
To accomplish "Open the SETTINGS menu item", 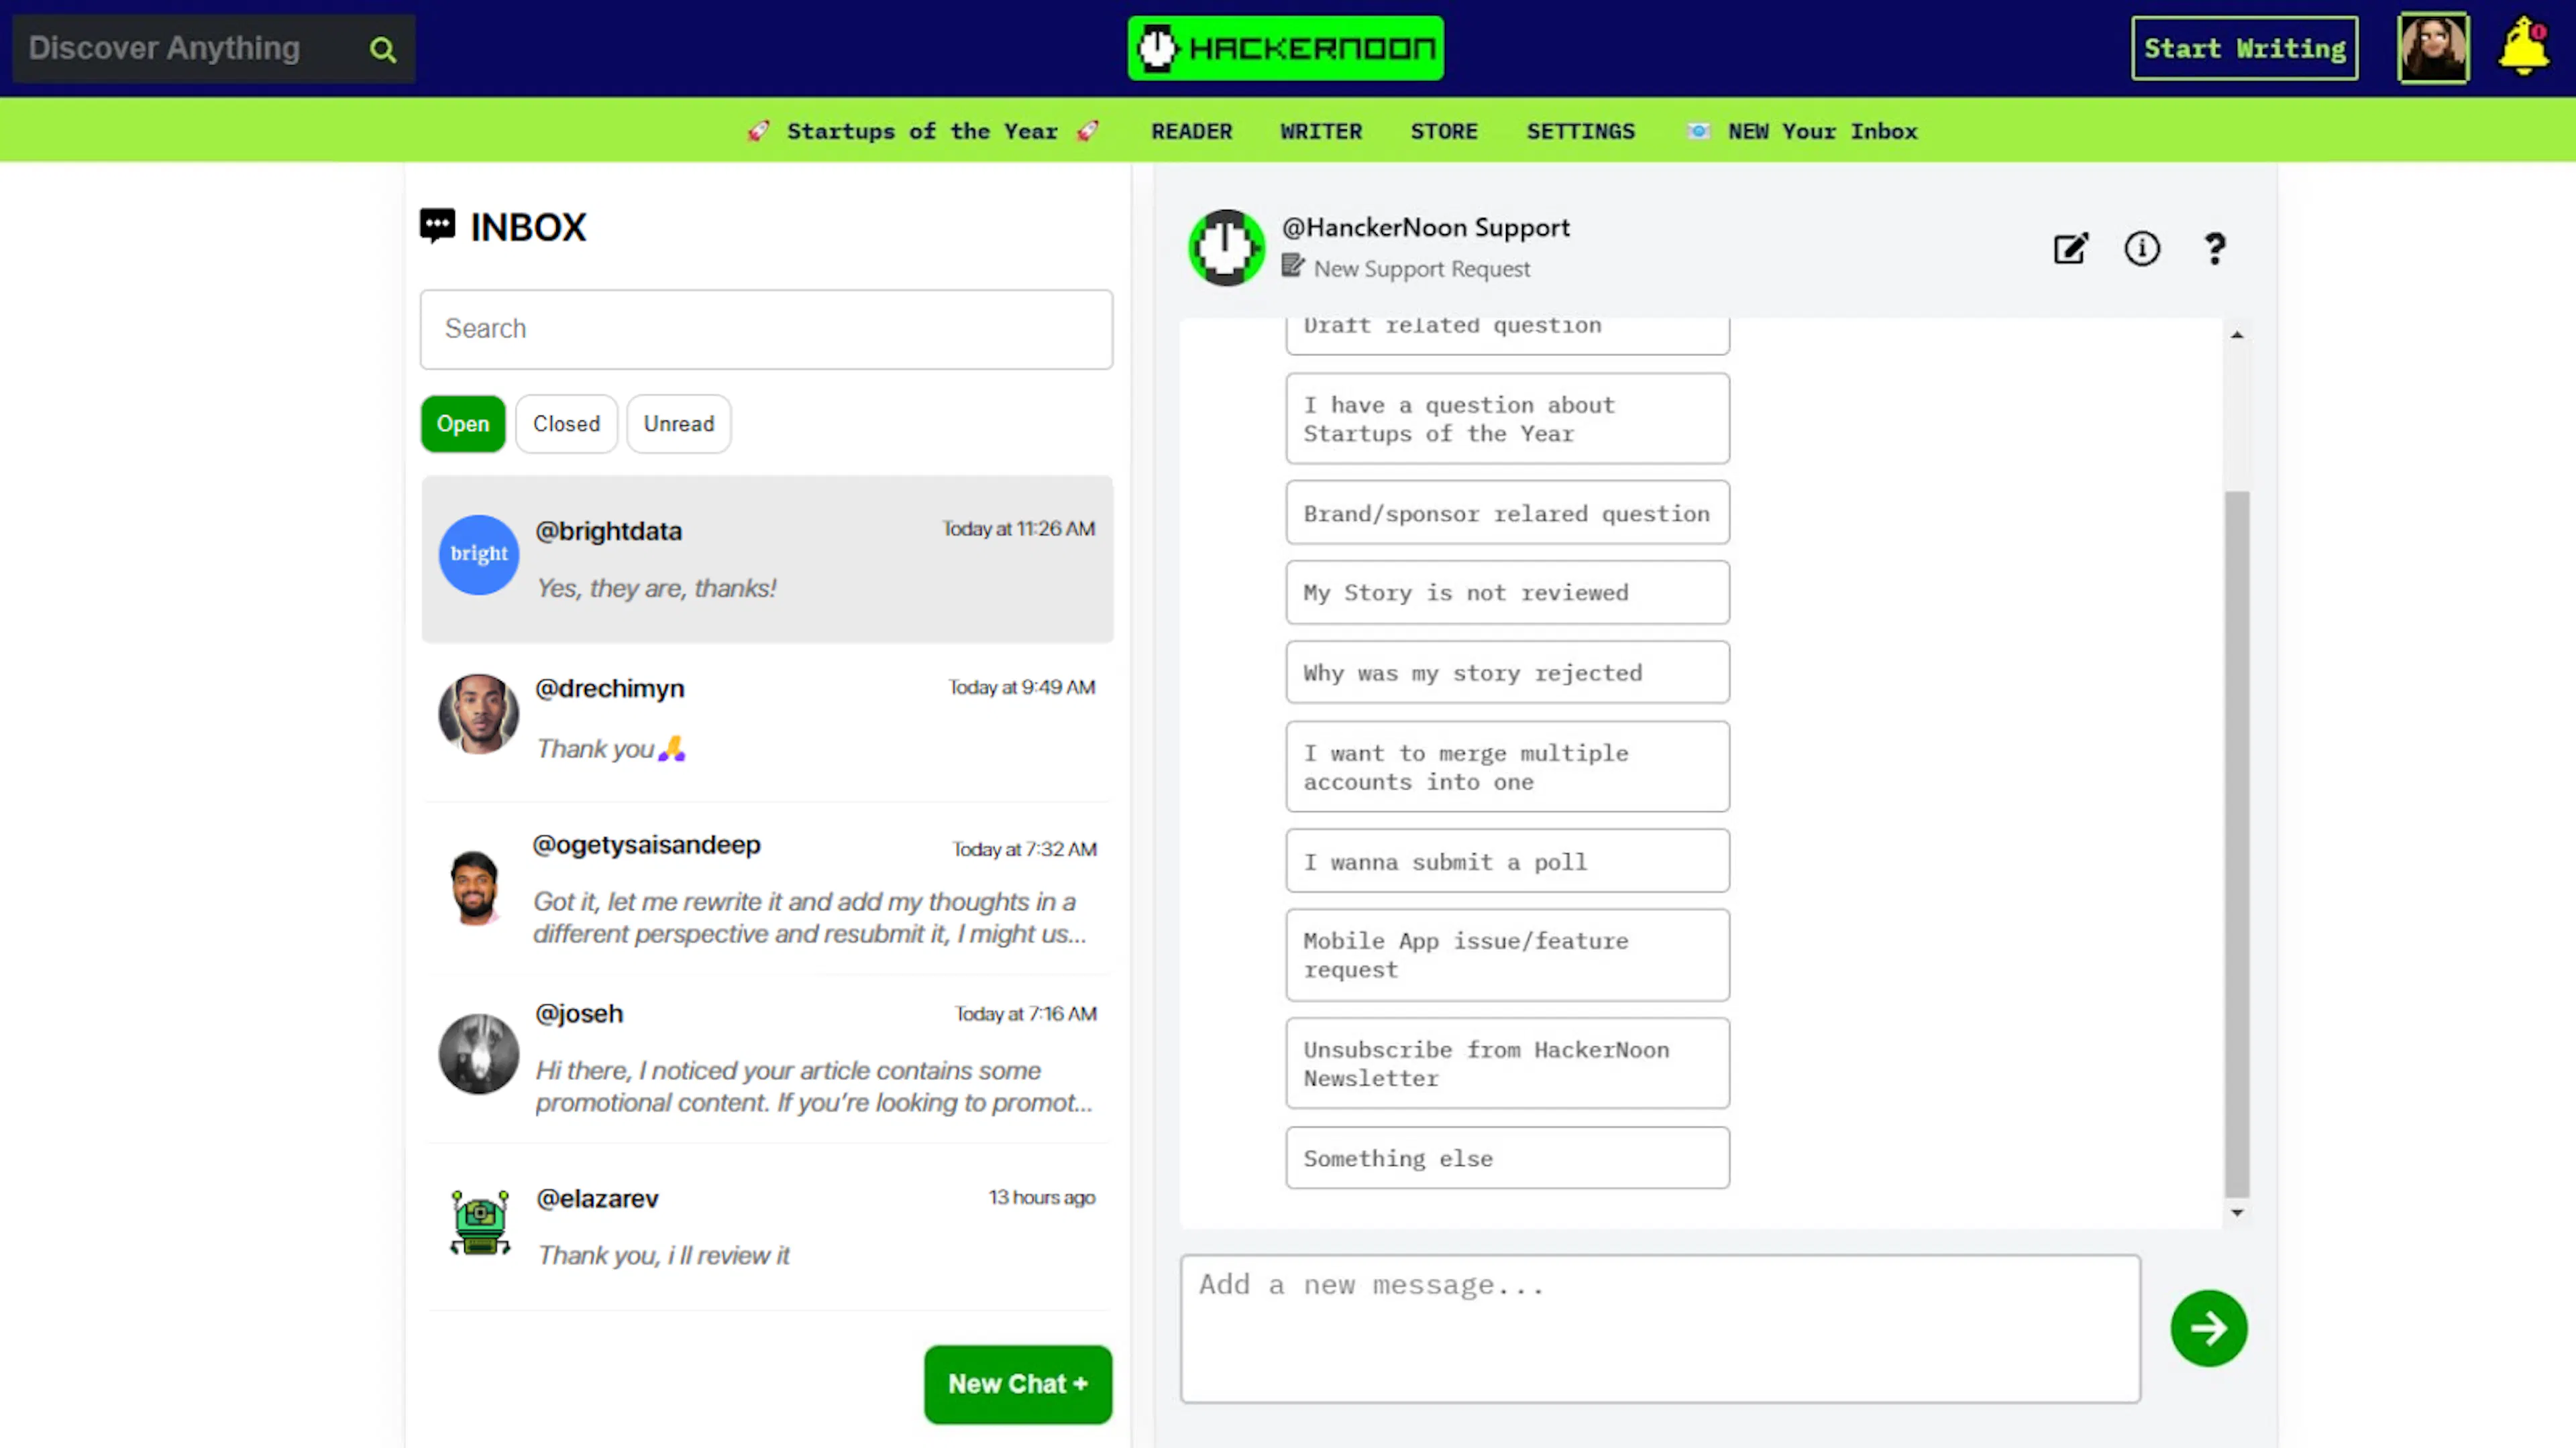I will [1580, 131].
